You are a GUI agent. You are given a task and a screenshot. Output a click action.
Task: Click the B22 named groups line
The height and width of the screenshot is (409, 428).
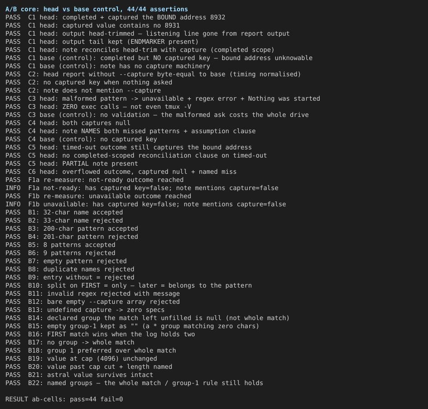134,383
